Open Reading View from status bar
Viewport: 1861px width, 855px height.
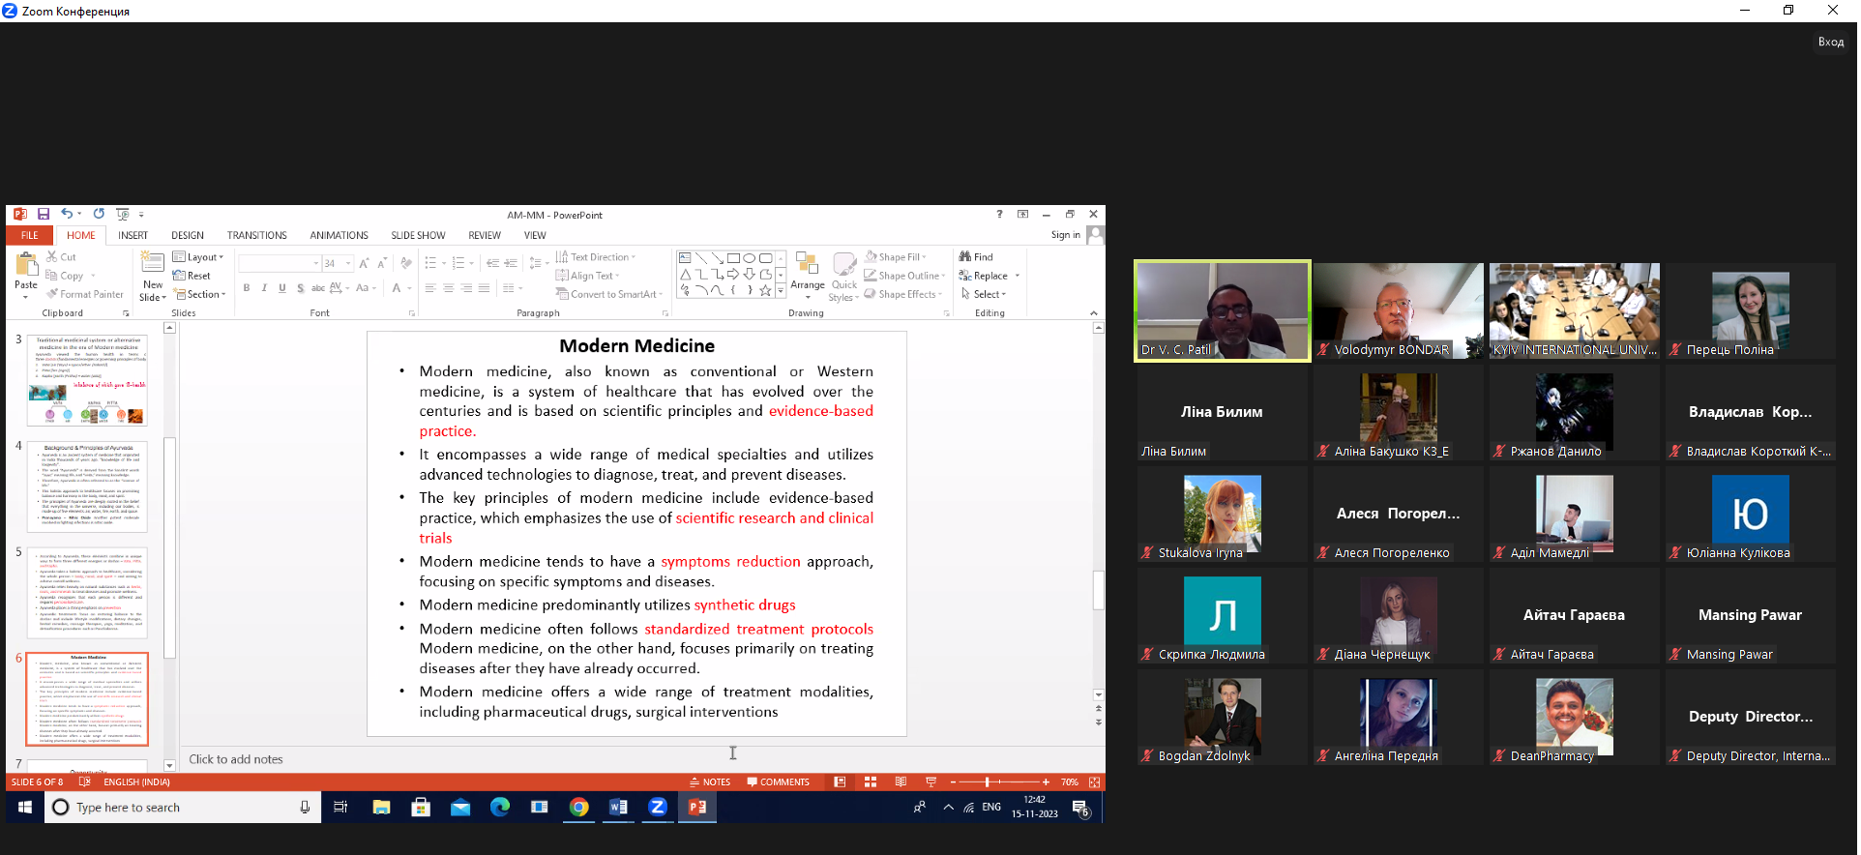coord(901,782)
